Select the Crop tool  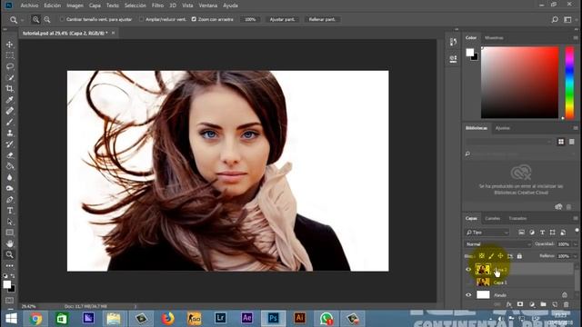pyautogui.click(x=10, y=89)
